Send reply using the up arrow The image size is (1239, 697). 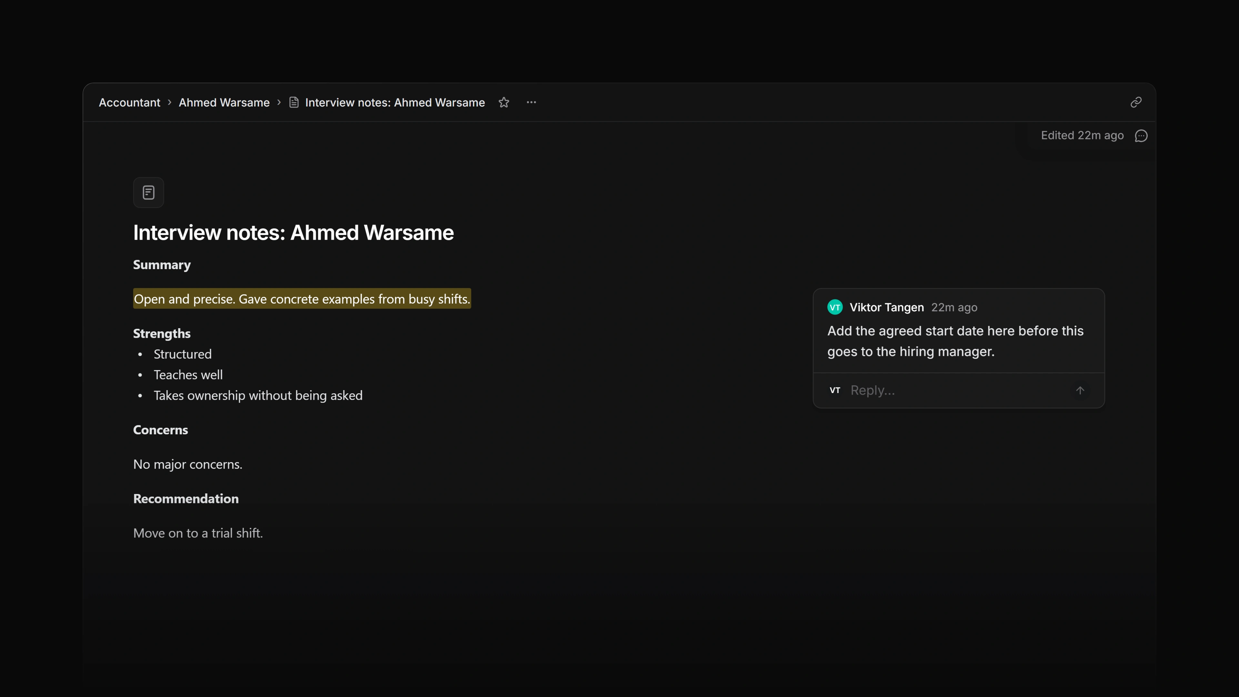click(x=1080, y=390)
